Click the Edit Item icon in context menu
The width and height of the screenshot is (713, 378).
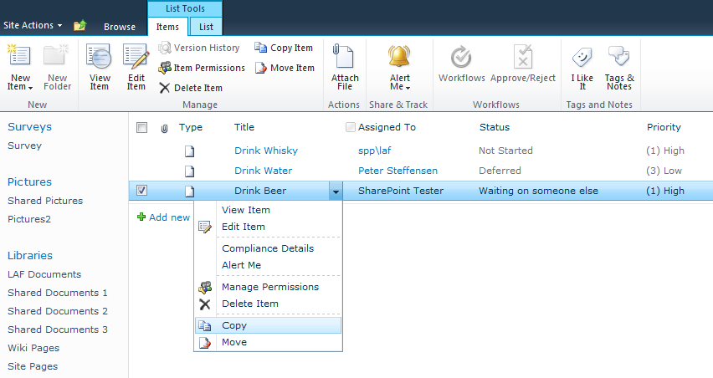[x=205, y=227]
